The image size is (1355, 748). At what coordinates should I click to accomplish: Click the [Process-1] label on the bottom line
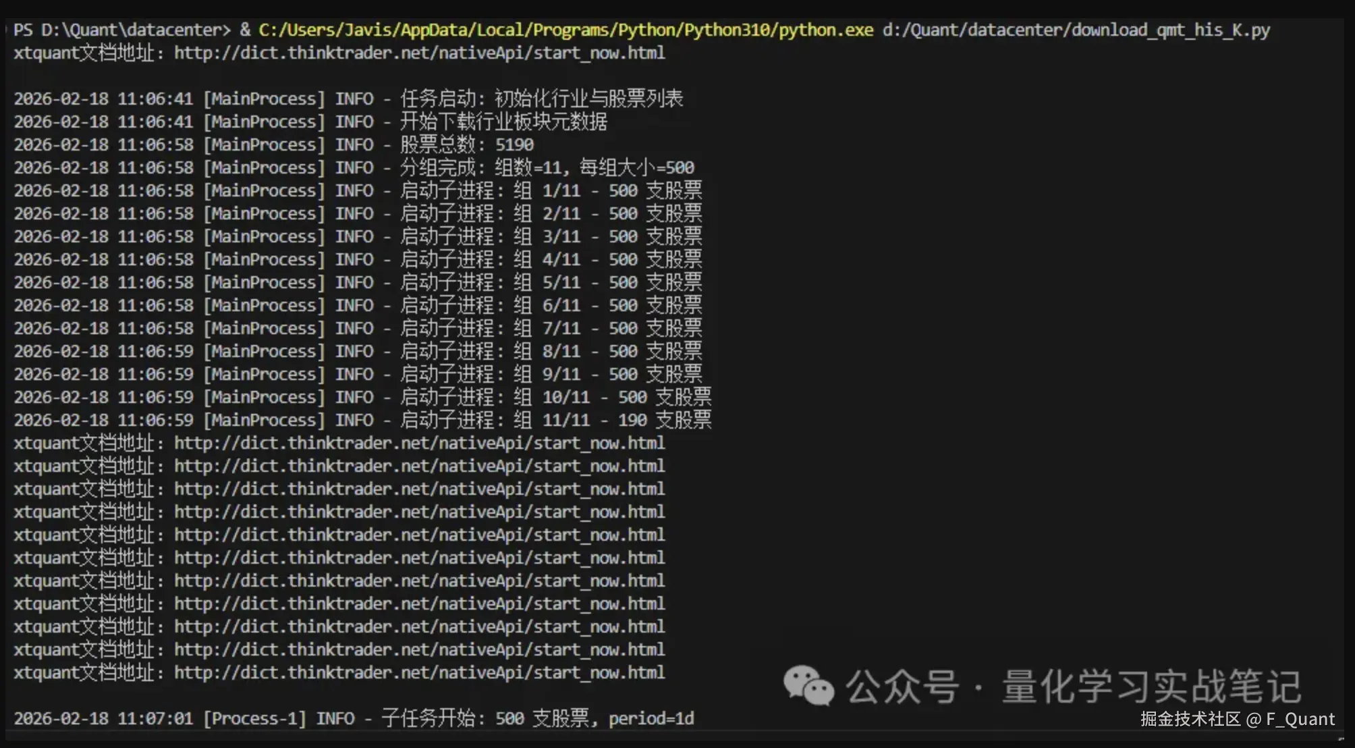255,718
